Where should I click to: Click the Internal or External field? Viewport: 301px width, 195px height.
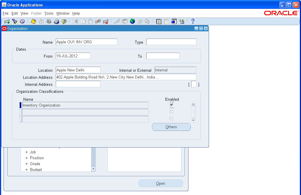(175, 70)
